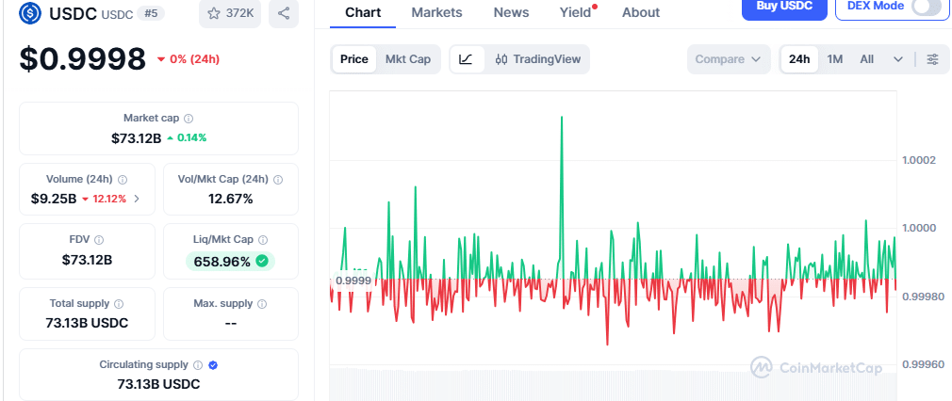Select the line chart icon
Viewport: 952px width, 401px height.
[x=467, y=59]
